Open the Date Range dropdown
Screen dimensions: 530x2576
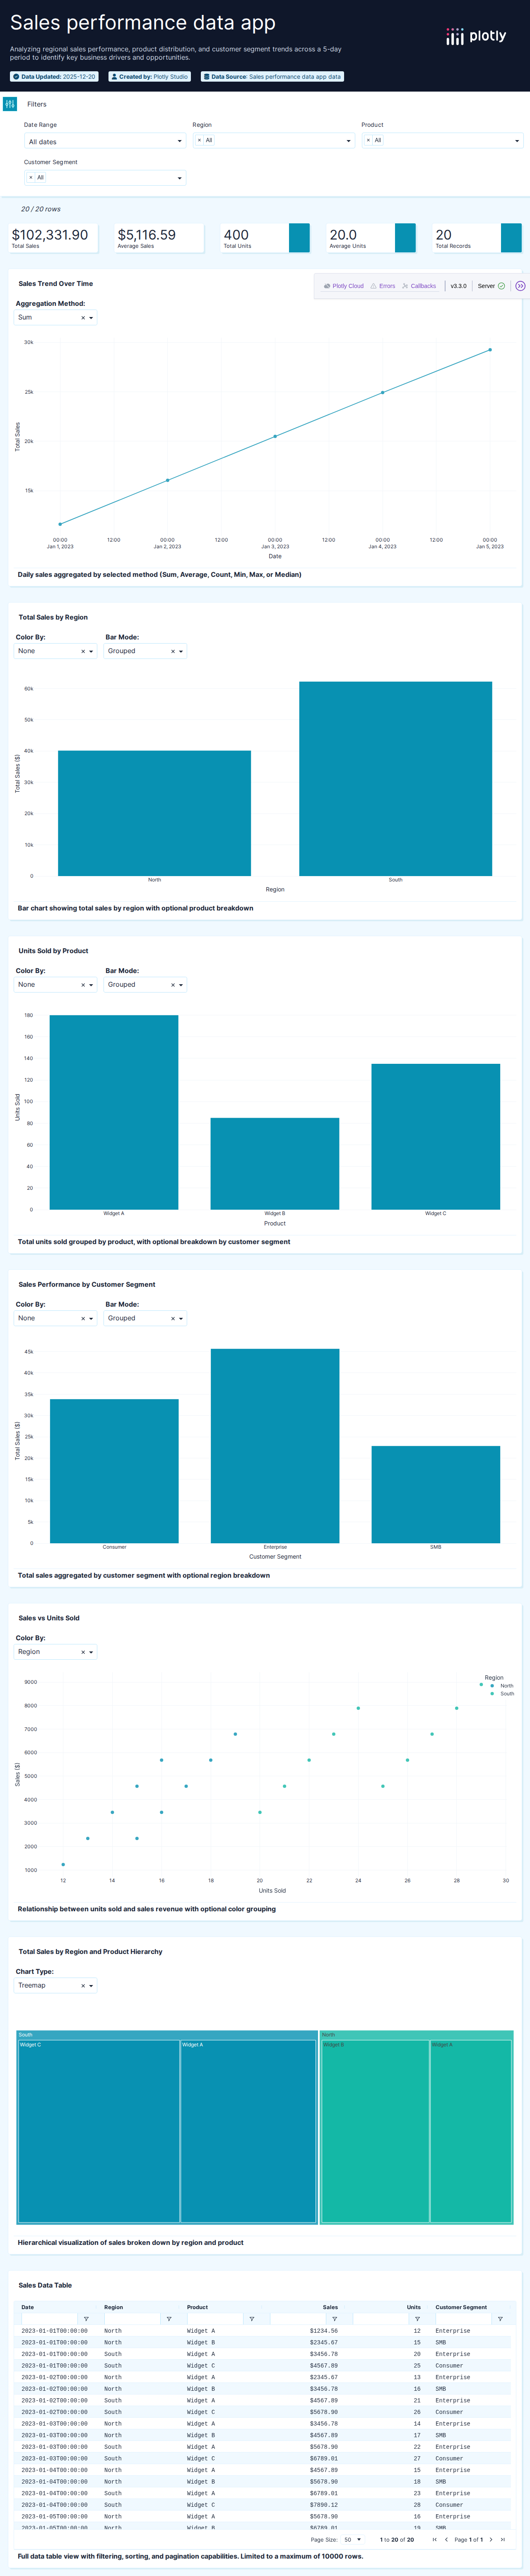pos(105,141)
